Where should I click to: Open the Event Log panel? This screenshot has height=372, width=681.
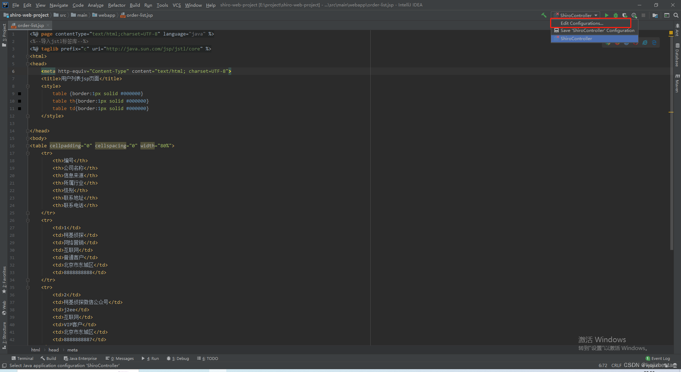pyautogui.click(x=658, y=359)
